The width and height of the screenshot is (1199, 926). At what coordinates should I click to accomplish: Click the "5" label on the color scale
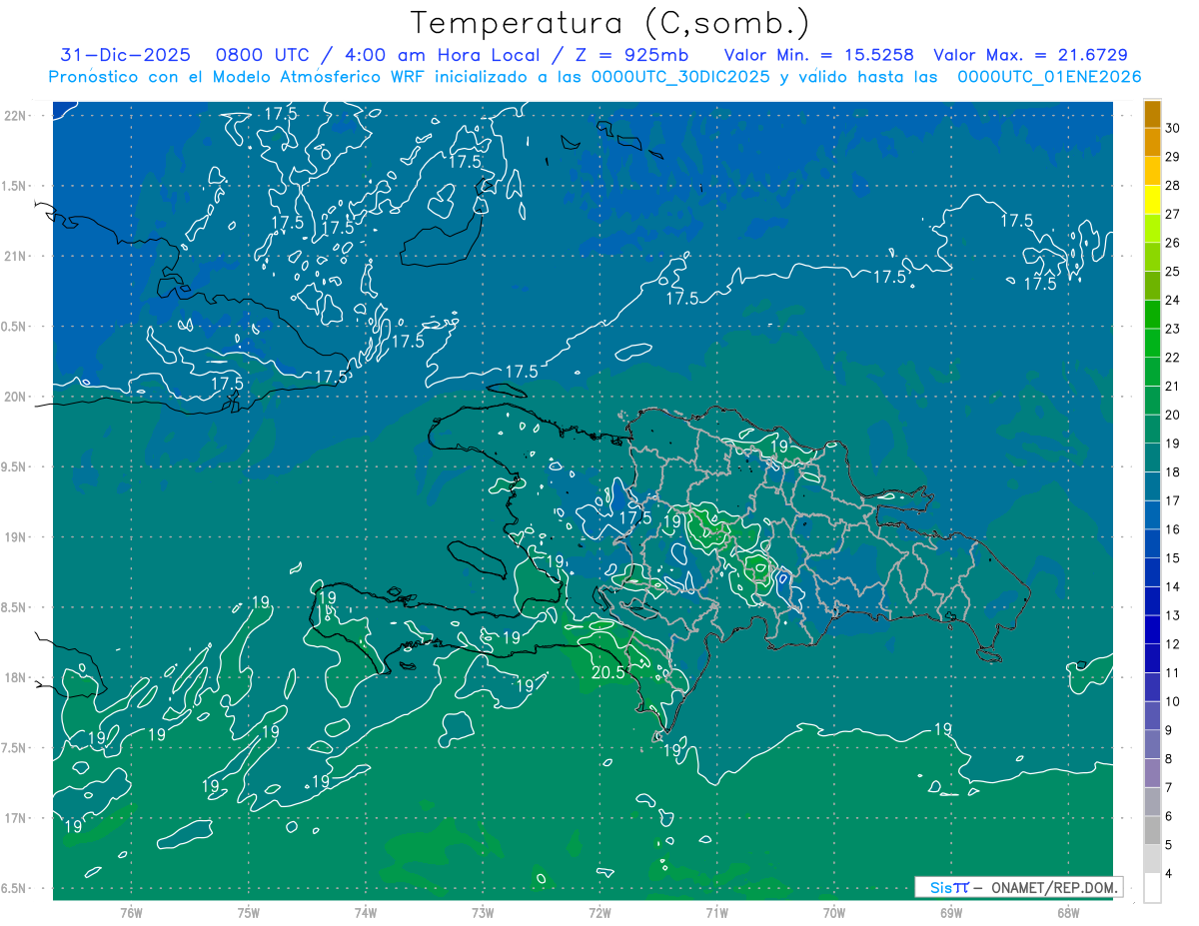click(1170, 845)
